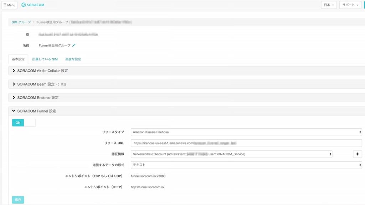This screenshot has height=205, width=365.
Task: Click the http://funnel.soracom.io entry point text
Action: pyautogui.click(x=147, y=187)
